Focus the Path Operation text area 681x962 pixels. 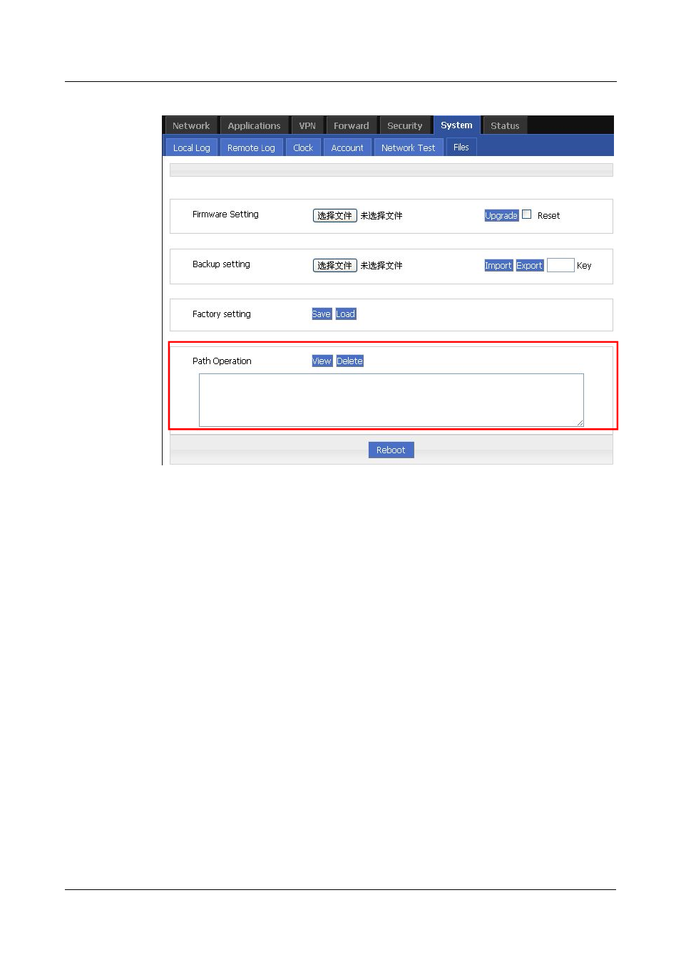click(391, 400)
